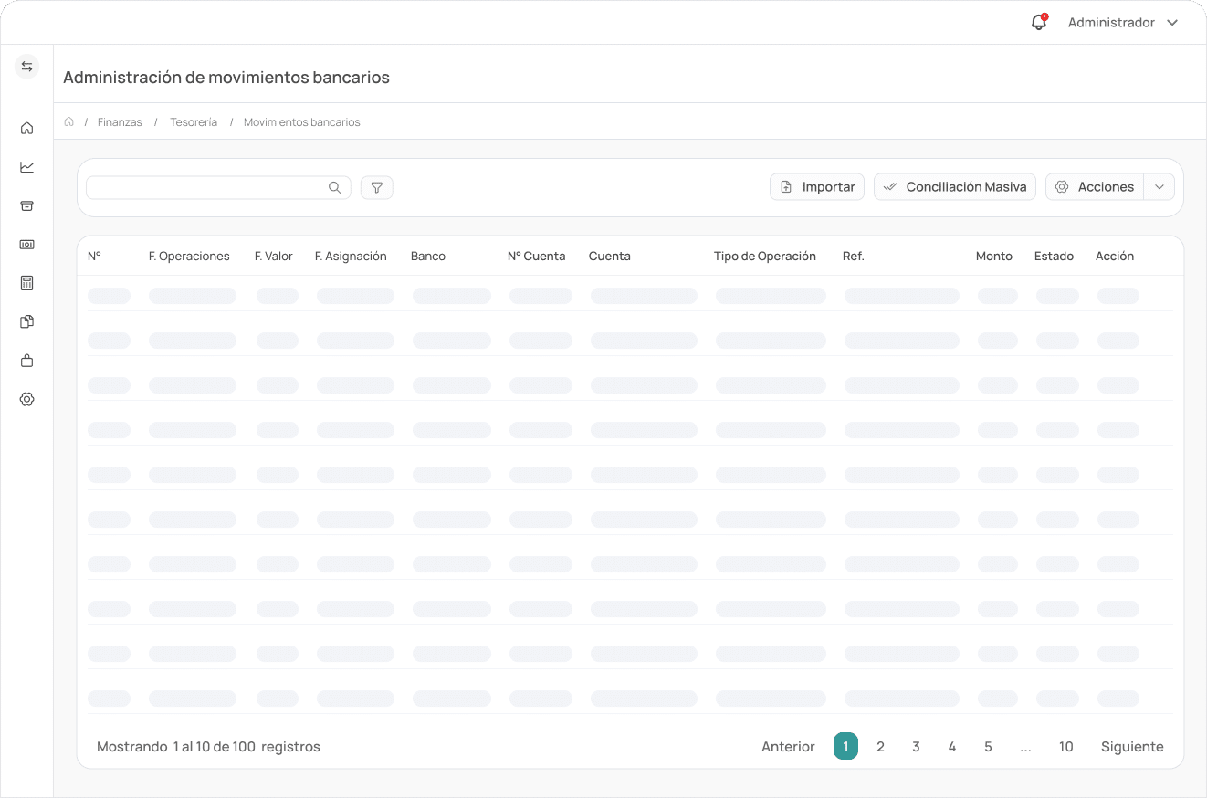Select pagination page 4
1207x798 pixels.
click(x=951, y=746)
